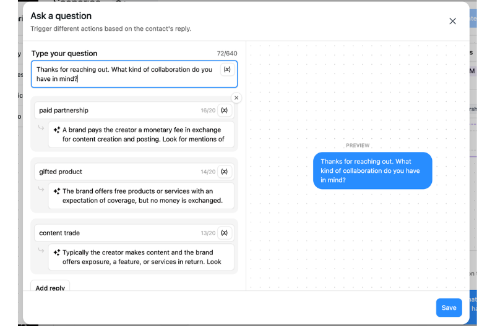
Task: Insert variable in the question field
Action: (x=227, y=69)
